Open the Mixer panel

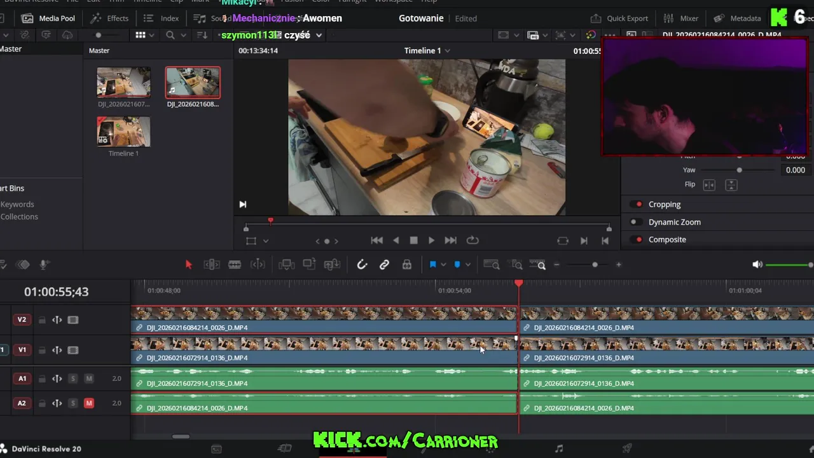click(680, 18)
